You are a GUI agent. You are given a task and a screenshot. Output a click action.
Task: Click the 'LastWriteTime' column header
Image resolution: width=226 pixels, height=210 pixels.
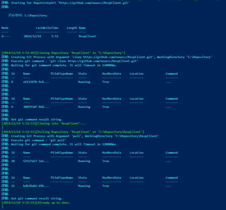[x=47, y=28]
